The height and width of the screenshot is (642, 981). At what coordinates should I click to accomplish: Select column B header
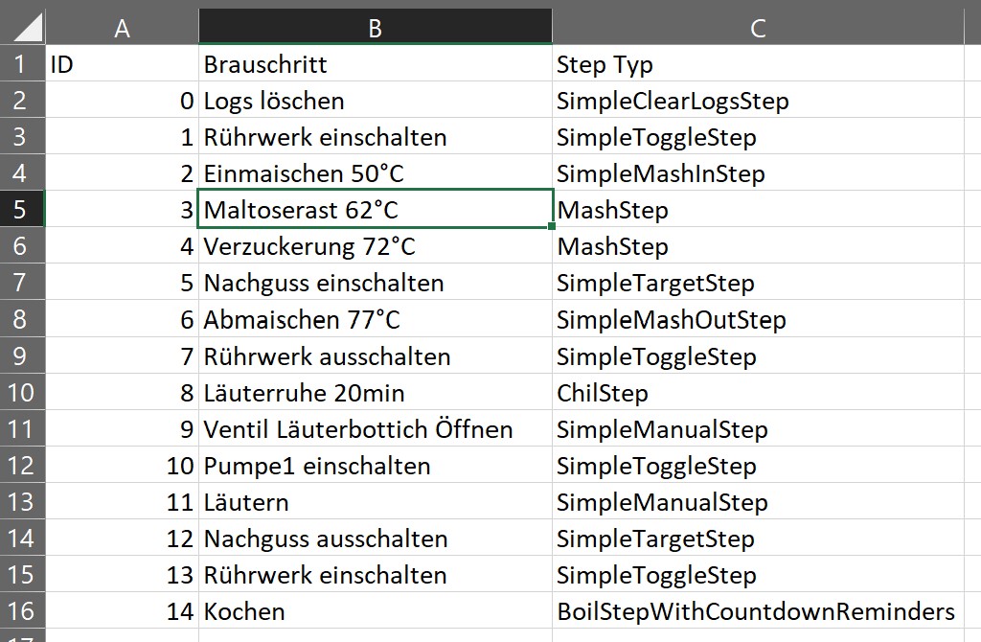[375, 28]
